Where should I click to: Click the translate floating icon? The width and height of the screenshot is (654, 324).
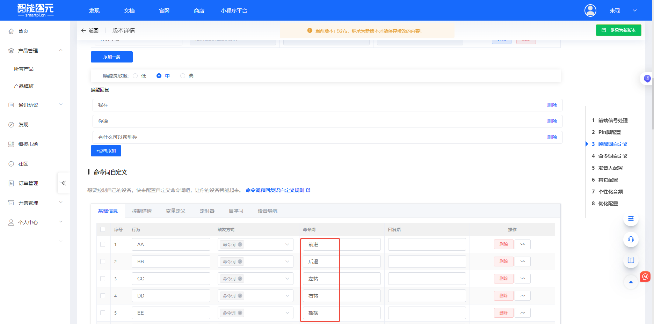click(647, 79)
